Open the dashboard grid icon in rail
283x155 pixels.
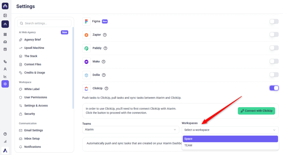[5, 34]
